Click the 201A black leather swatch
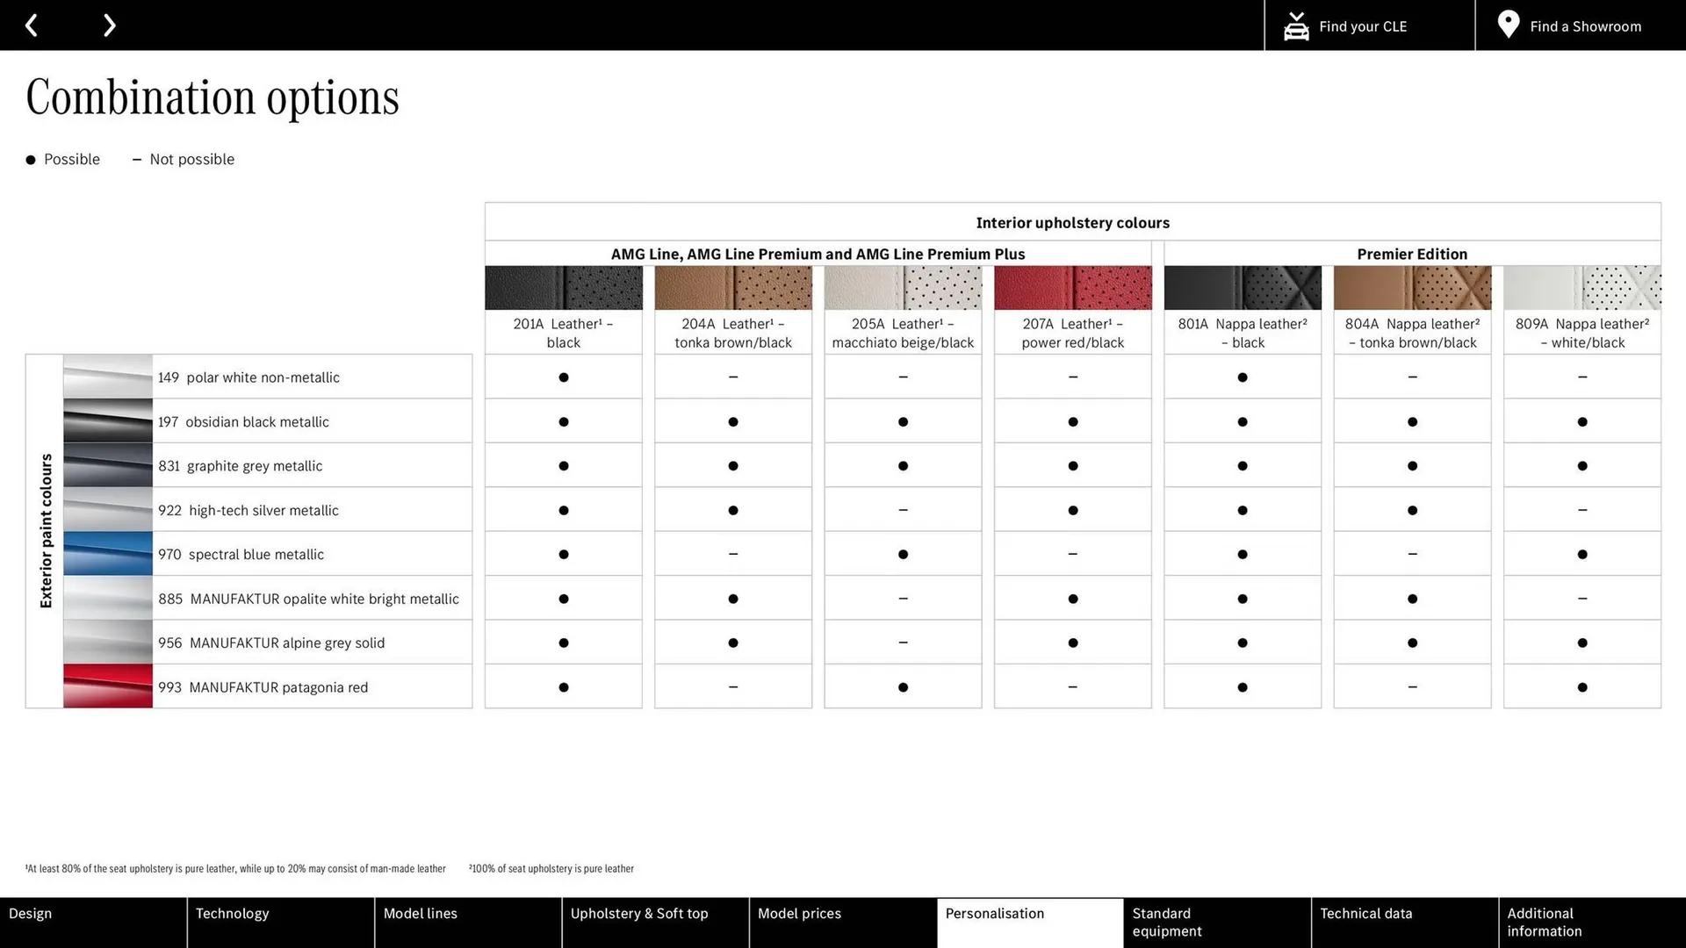This screenshot has width=1686, height=948. (563, 288)
